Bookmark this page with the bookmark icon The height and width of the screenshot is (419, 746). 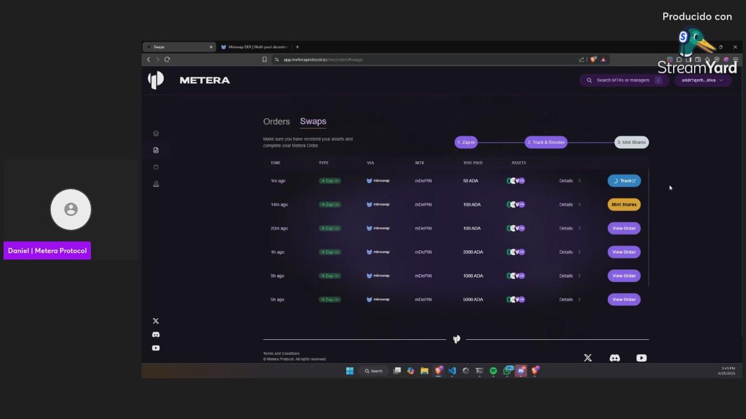(265, 59)
